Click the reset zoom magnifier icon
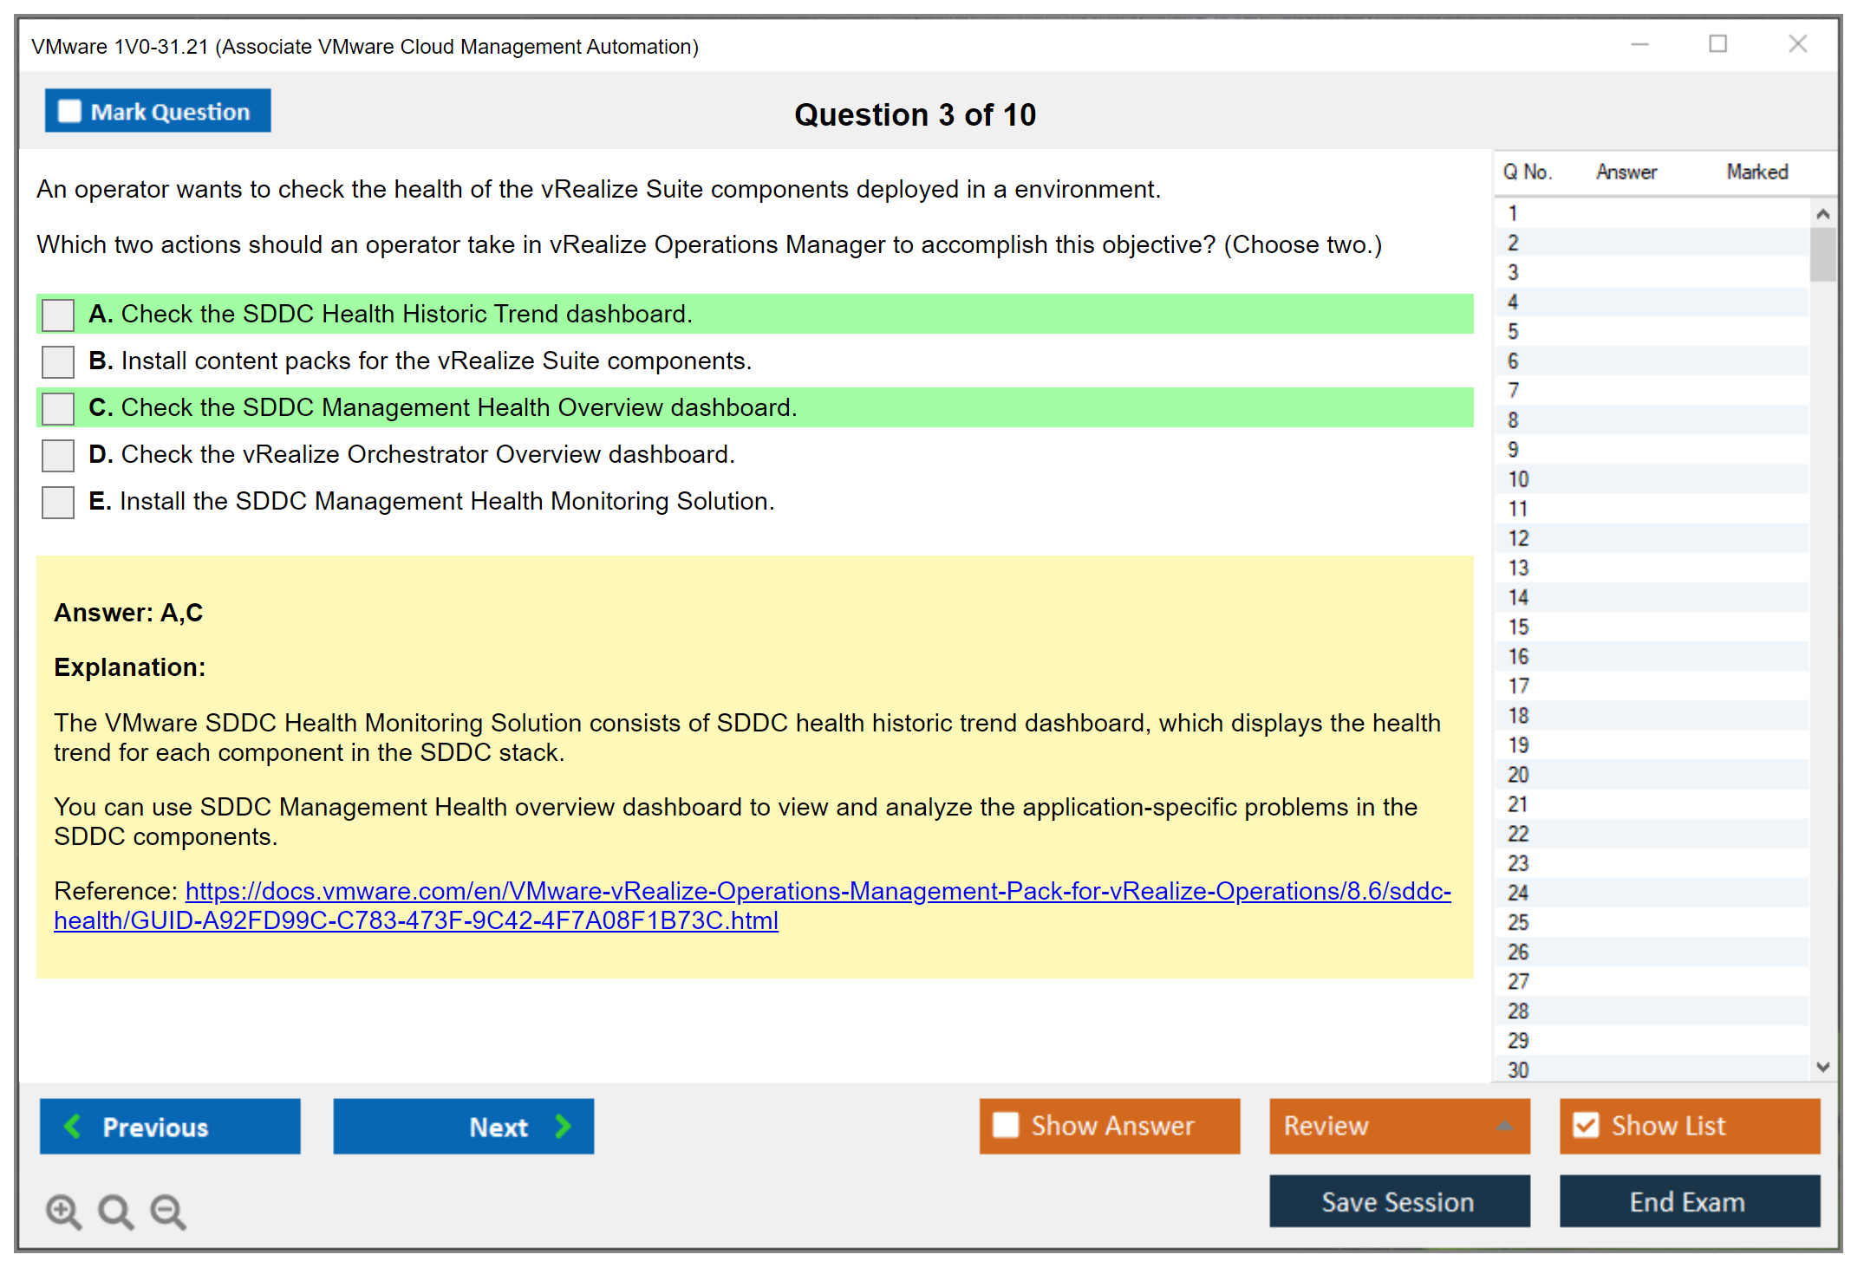Viewport: 1864px width, 1274px height. (x=114, y=1211)
